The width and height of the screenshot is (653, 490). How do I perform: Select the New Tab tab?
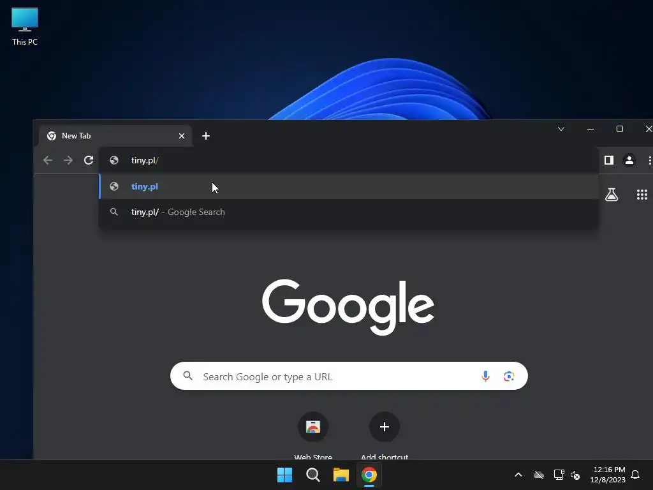point(116,136)
